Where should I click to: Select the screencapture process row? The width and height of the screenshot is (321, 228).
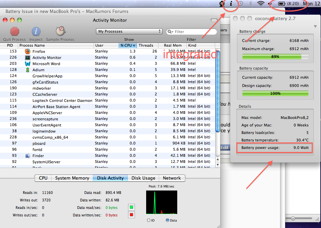tap(108, 119)
